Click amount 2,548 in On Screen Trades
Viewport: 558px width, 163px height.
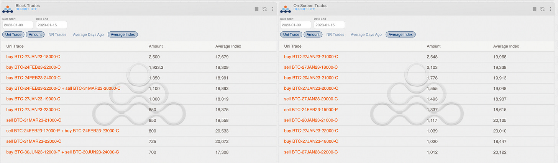433,57
